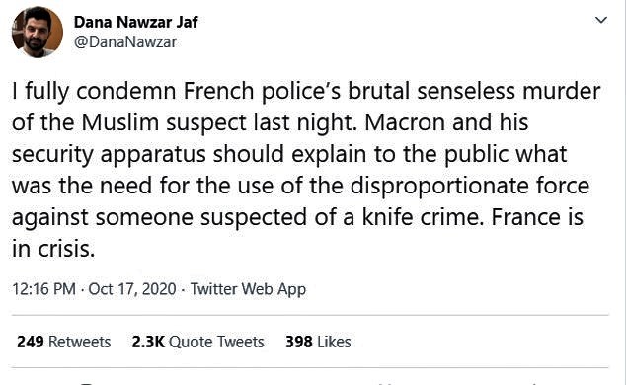Expand the tweet options chevron menu
This screenshot has height=385, width=626.
coord(601,20)
